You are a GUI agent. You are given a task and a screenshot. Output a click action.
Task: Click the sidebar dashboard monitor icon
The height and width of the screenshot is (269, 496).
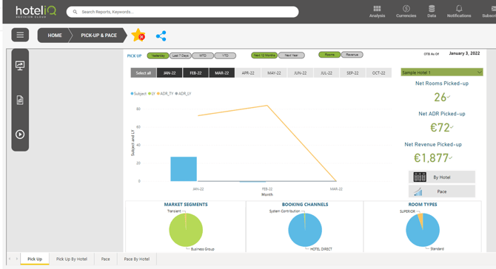[x=20, y=65]
